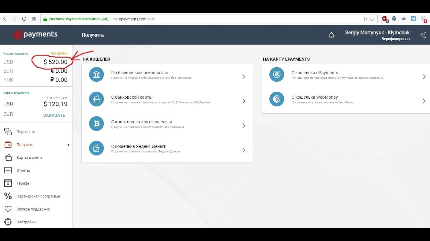Click card number 5283 **** 2495
Image resolution: width=430 pixels, height=241 pixels.
pyautogui.click(x=57, y=98)
